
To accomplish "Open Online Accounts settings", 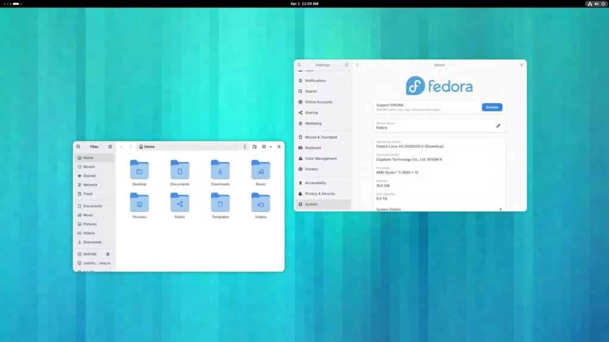I will point(323,102).
